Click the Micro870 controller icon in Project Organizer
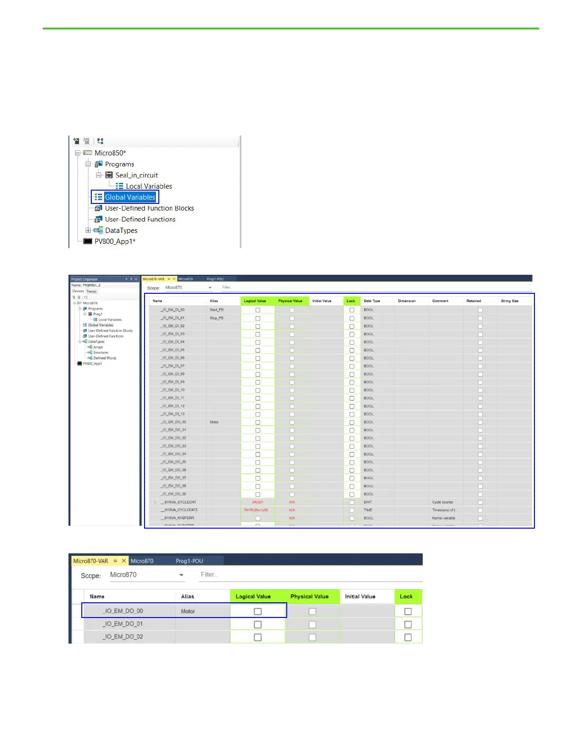The width and height of the screenshot is (582, 753). [80, 303]
